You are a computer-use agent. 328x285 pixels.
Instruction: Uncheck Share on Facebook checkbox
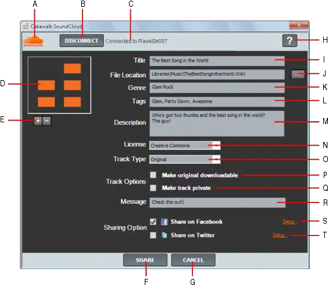[x=153, y=222]
